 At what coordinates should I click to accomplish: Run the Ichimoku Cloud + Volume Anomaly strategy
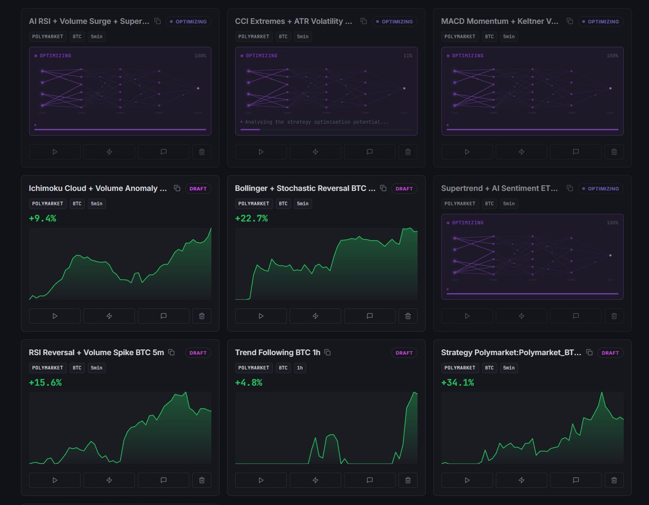(55, 316)
